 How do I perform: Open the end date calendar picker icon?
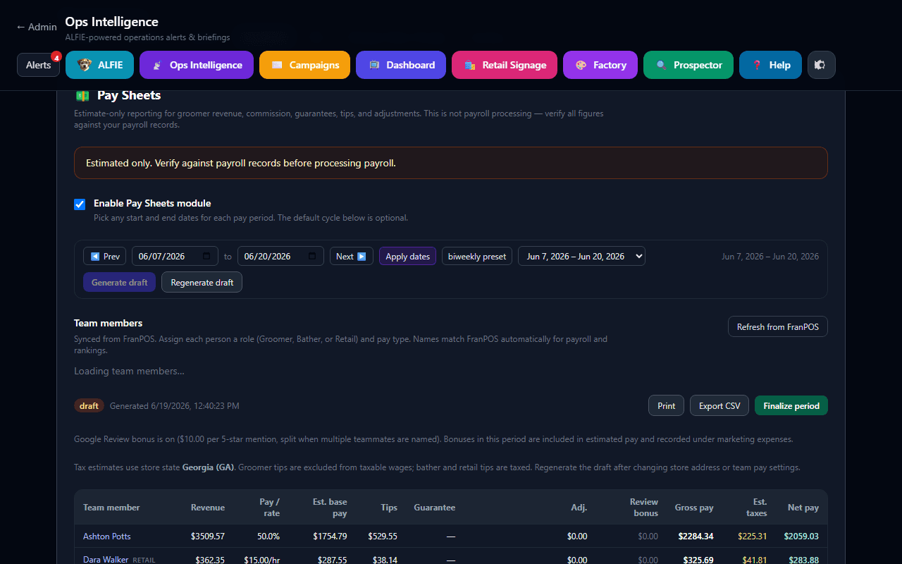312,256
